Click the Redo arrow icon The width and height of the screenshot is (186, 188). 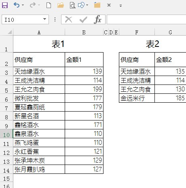point(33,5)
